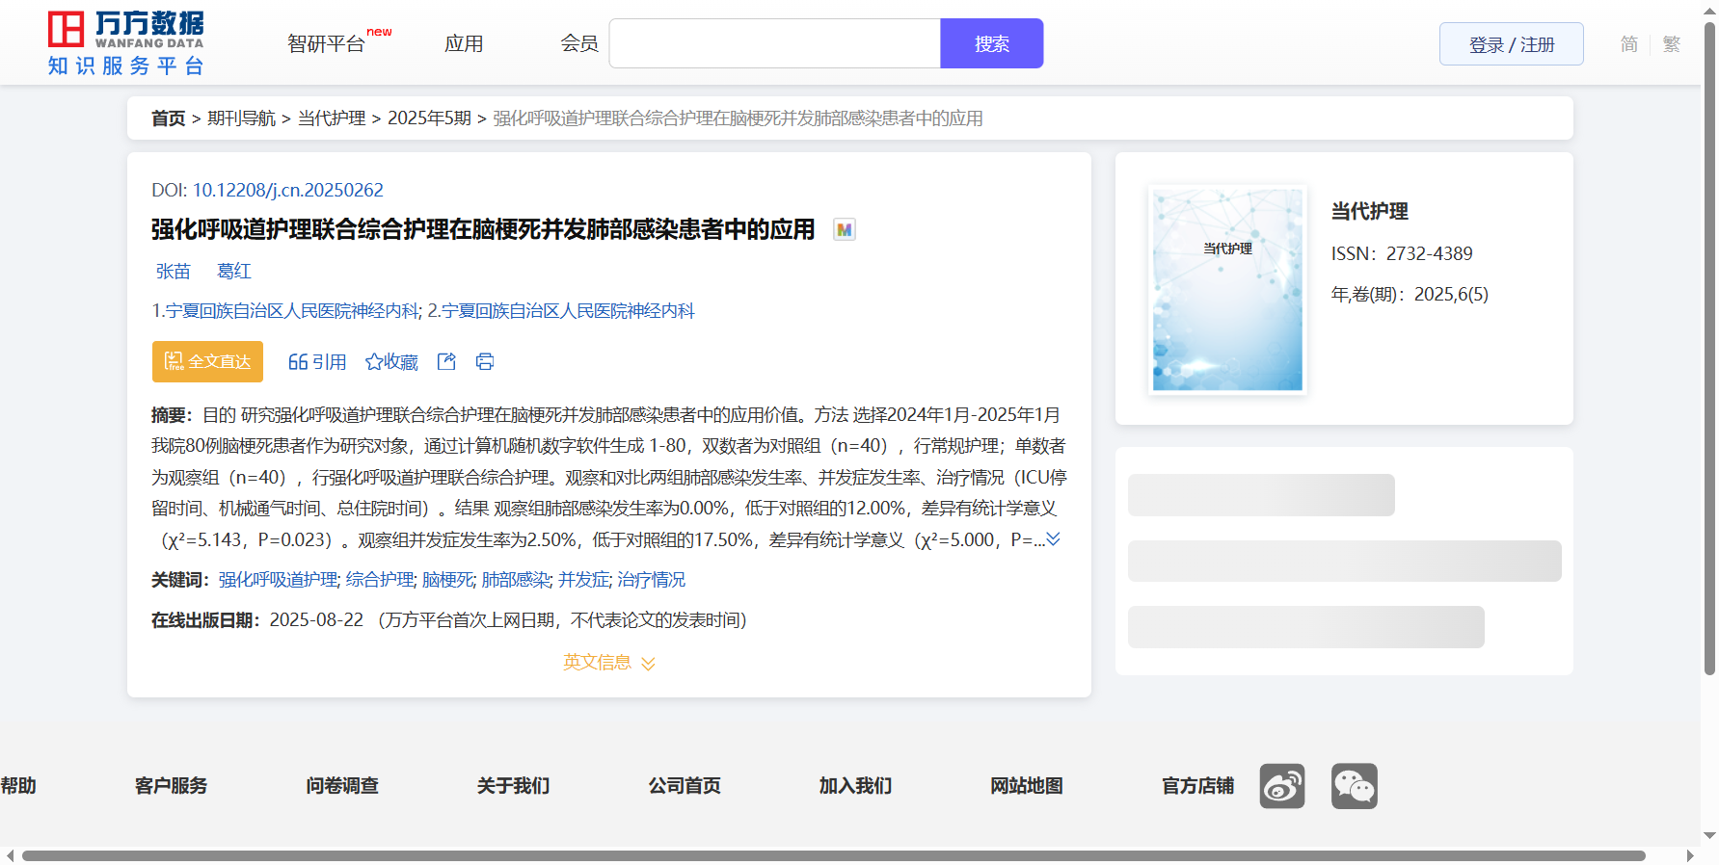Switch to traditional Chinese 繁
Screen dimensions: 1719x865
(1672, 44)
